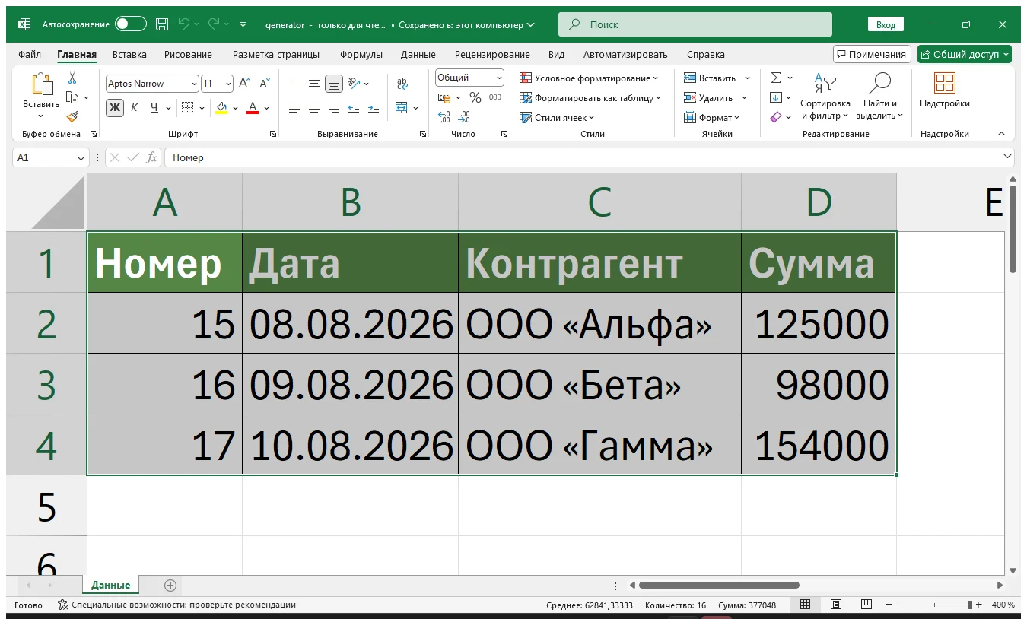Click the decrease indent icon

(354, 108)
